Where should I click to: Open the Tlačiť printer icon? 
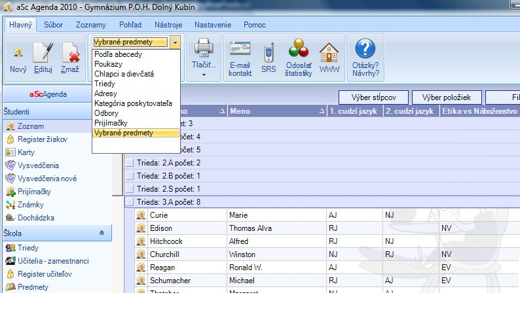(204, 48)
